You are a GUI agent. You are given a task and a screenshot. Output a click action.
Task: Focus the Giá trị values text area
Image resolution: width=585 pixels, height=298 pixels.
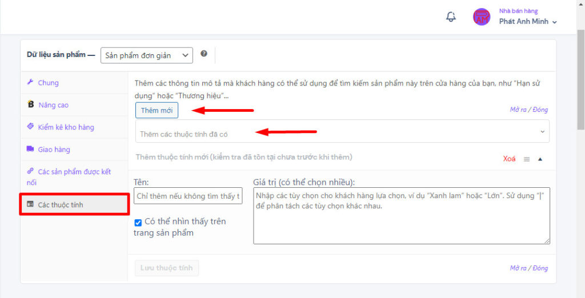[402, 216]
